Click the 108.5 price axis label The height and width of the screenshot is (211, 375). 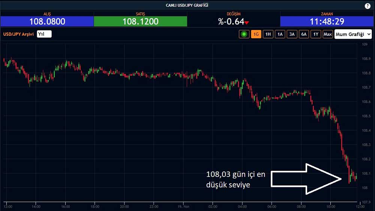[366, 116]
